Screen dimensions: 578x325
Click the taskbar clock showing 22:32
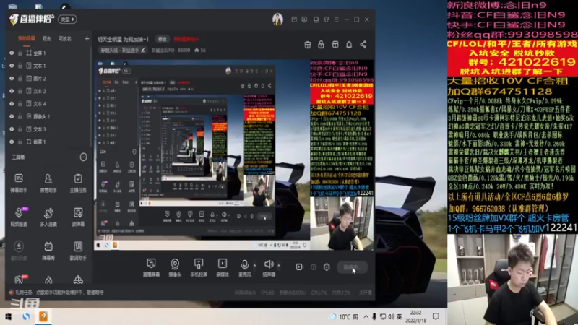click(x=416, y=316)
